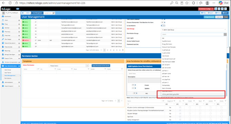Toggle the Update switch in Area Permissions
This screenshot has height=124, width=231.
click(x=134, y=88)
